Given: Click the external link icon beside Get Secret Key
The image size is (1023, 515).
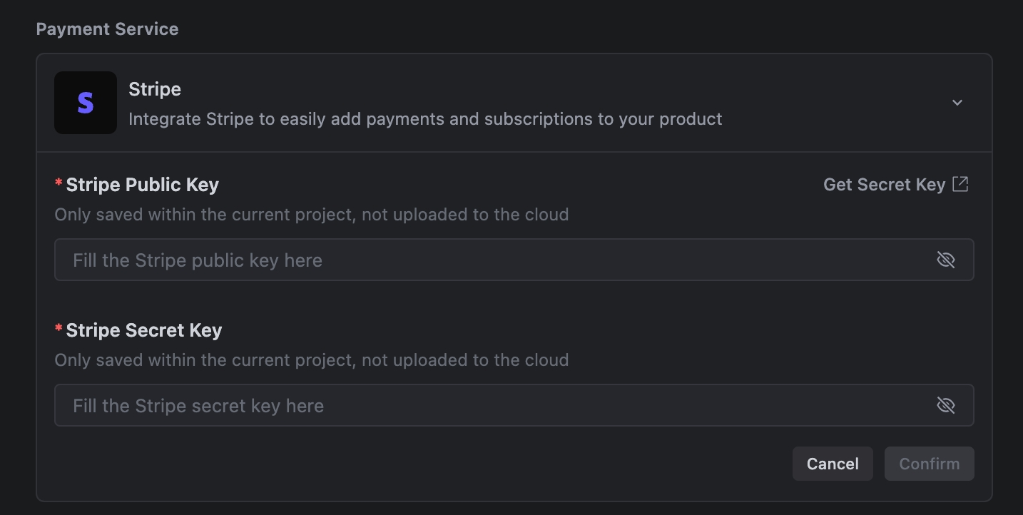Looking at the screenshot, I should coord(961,183).
